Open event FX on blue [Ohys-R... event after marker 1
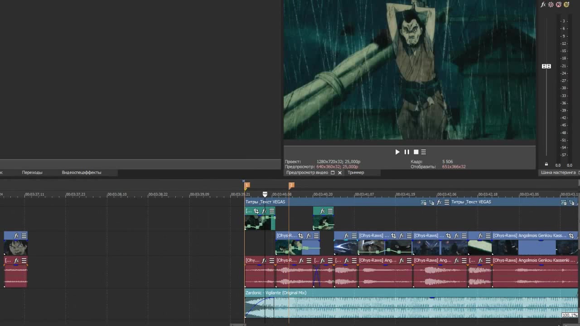Screen dimensions: 580x326 pyautogui.click(x=309, y=236)
